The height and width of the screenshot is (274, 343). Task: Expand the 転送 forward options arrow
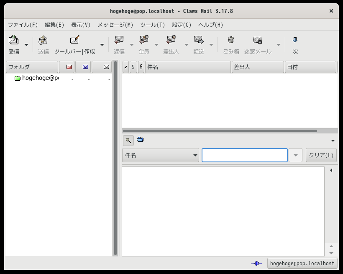point(211,45)
